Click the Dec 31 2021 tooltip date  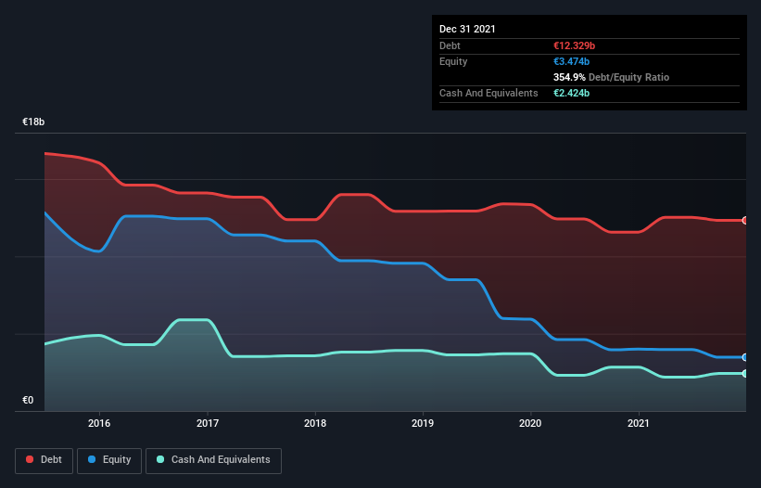point(467,29)
